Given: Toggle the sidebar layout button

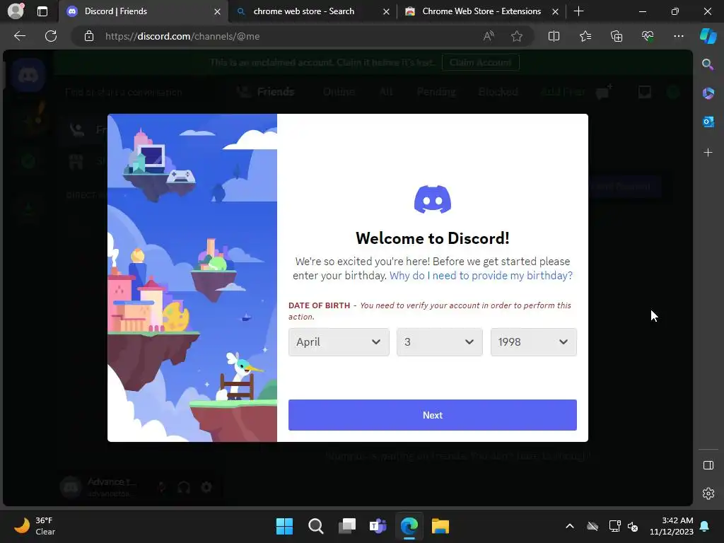Looking at the screenshot, I should [708, 465].
